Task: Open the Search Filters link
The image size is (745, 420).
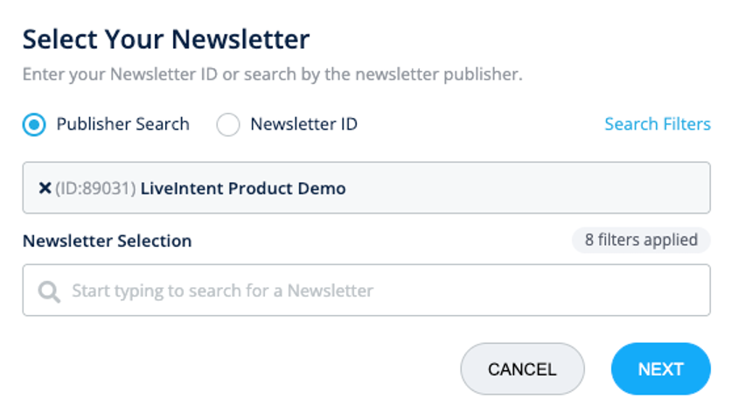Action: 657,124
